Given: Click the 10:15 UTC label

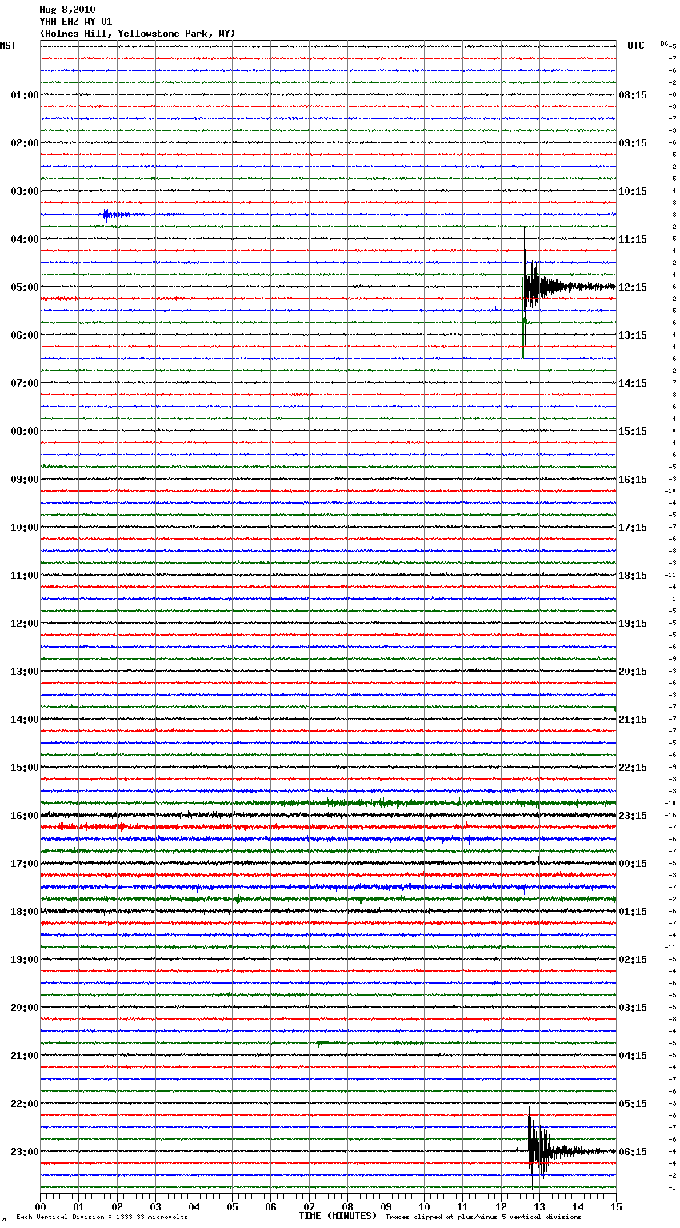Looking at the screenshot, I should [633, 191].
